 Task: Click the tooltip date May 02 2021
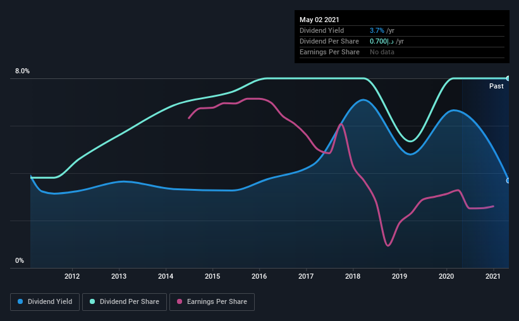tap(319, 20)
